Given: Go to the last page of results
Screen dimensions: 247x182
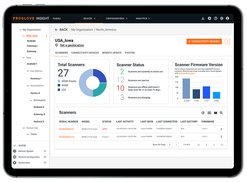Looking at the screenshot, I should coord(222,145).
